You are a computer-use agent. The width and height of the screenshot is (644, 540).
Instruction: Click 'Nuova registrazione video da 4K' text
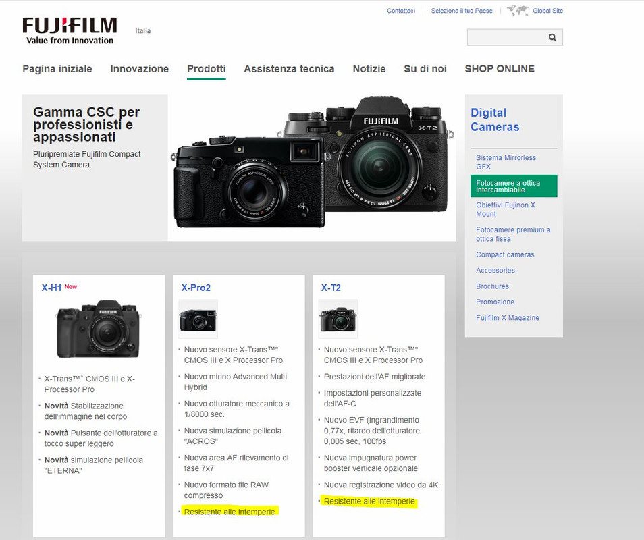(381, 485)
